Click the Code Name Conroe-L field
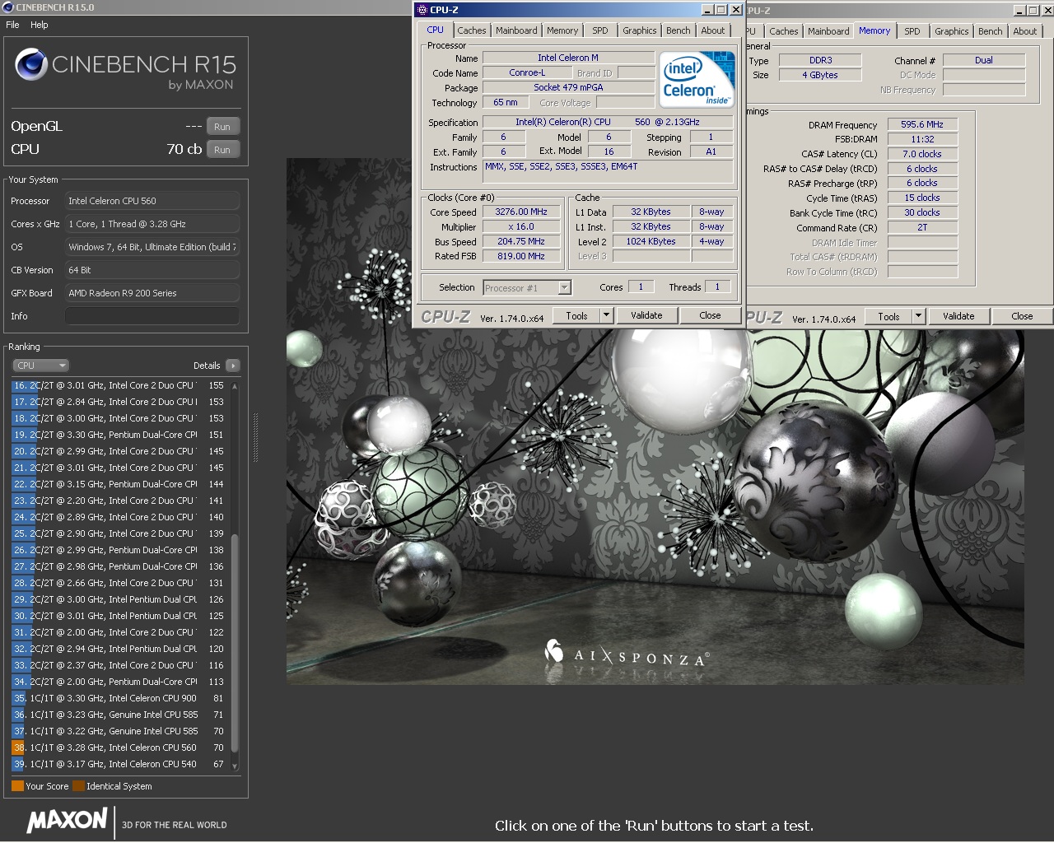The height and width of the screenshot is (843, 1054). 527,72
